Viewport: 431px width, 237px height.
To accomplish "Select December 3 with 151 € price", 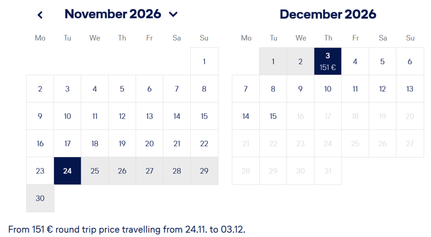I will point(328,61).
